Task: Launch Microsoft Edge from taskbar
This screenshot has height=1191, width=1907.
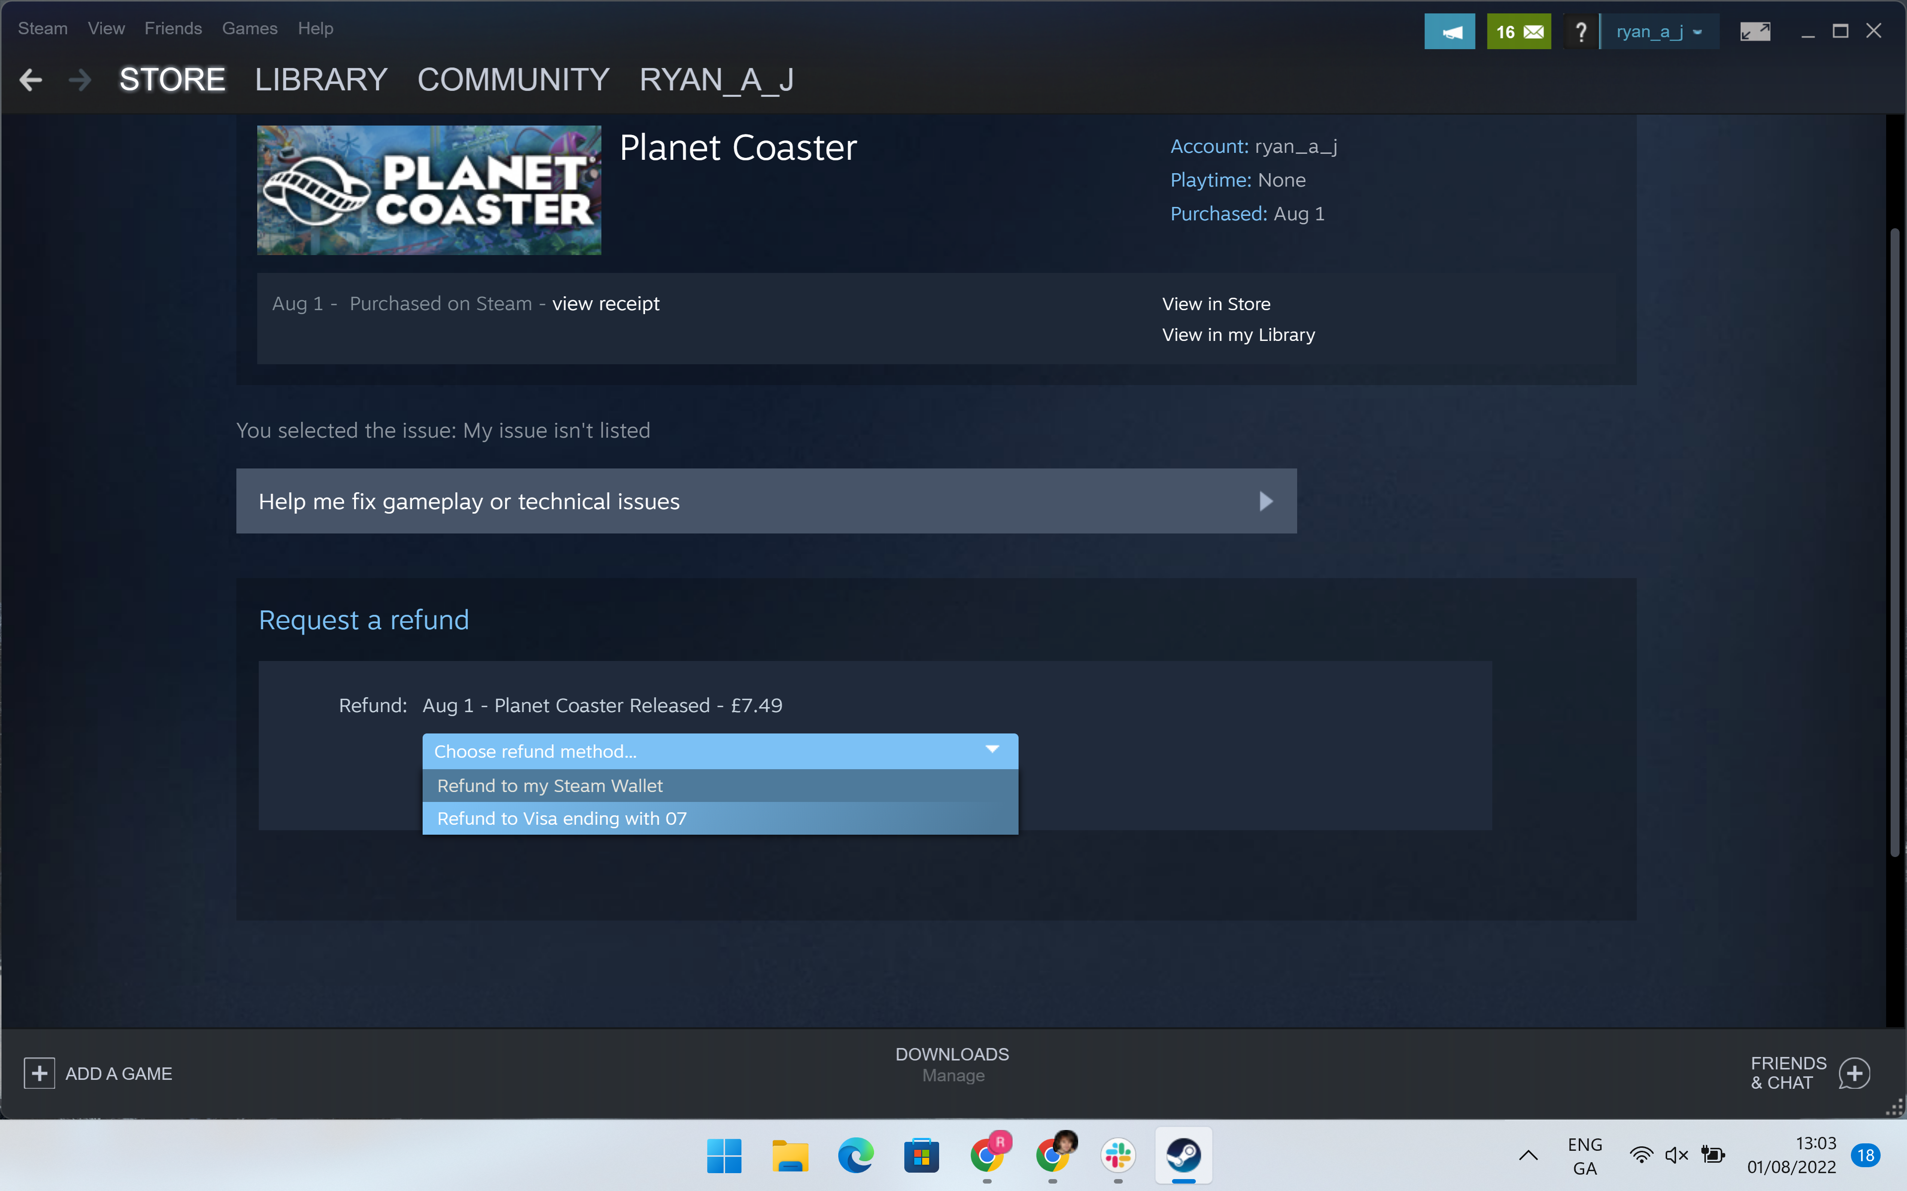Action: [x=856, y=1156]
